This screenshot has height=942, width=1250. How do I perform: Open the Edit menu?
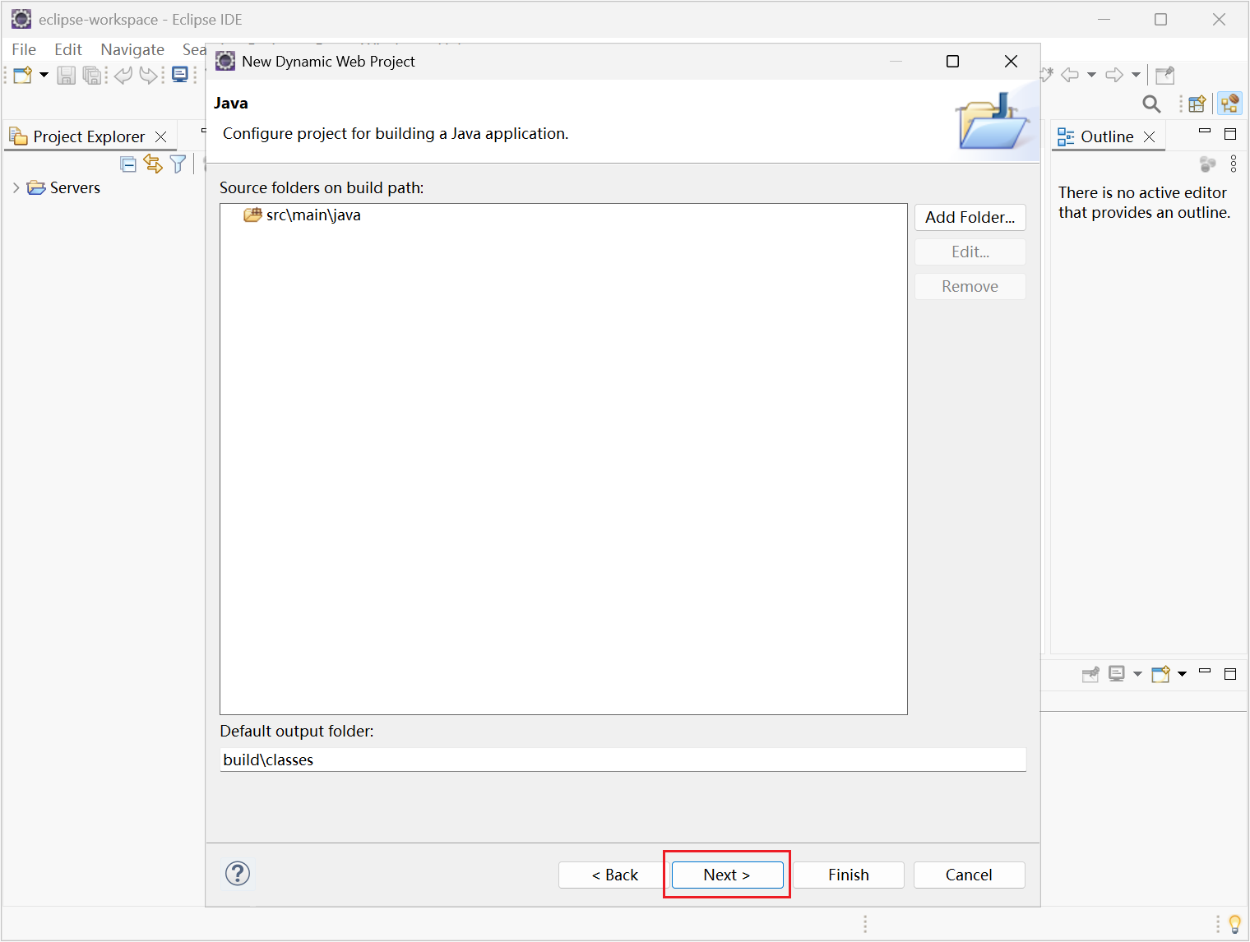[x=68, y=49]
